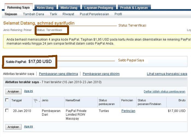This screenshot has width=191, height=137.
Task: Click the Pembayaran Dari type cell
Action: (51, 113)
